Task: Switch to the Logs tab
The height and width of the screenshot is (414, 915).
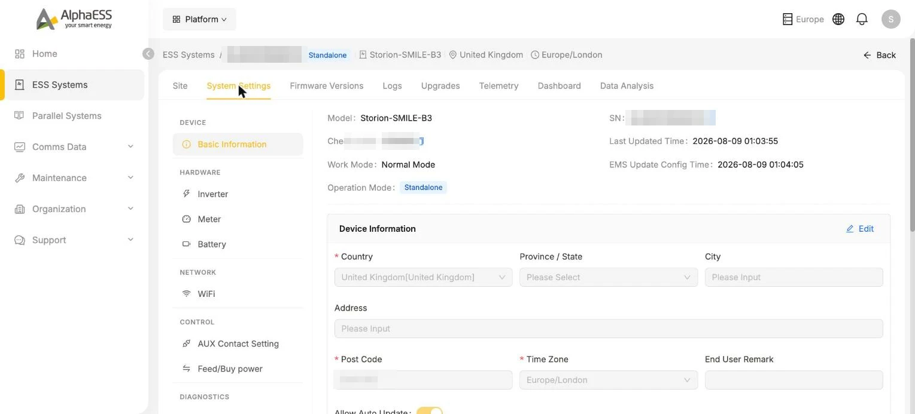Action: coord(392,86)
